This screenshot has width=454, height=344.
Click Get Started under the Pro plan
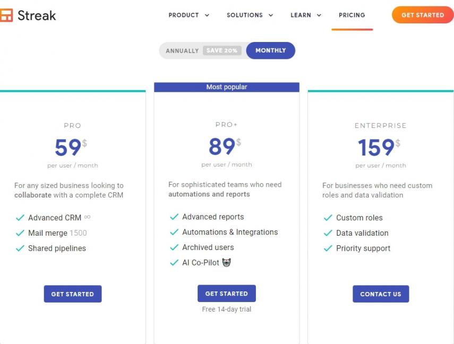[x=72, y=294]
